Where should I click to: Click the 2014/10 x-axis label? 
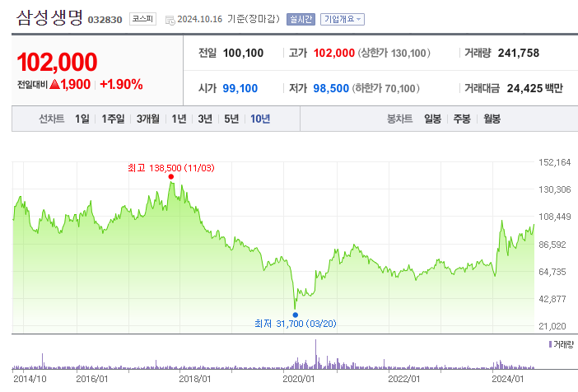pyautogui.click(x=30, y=379)
